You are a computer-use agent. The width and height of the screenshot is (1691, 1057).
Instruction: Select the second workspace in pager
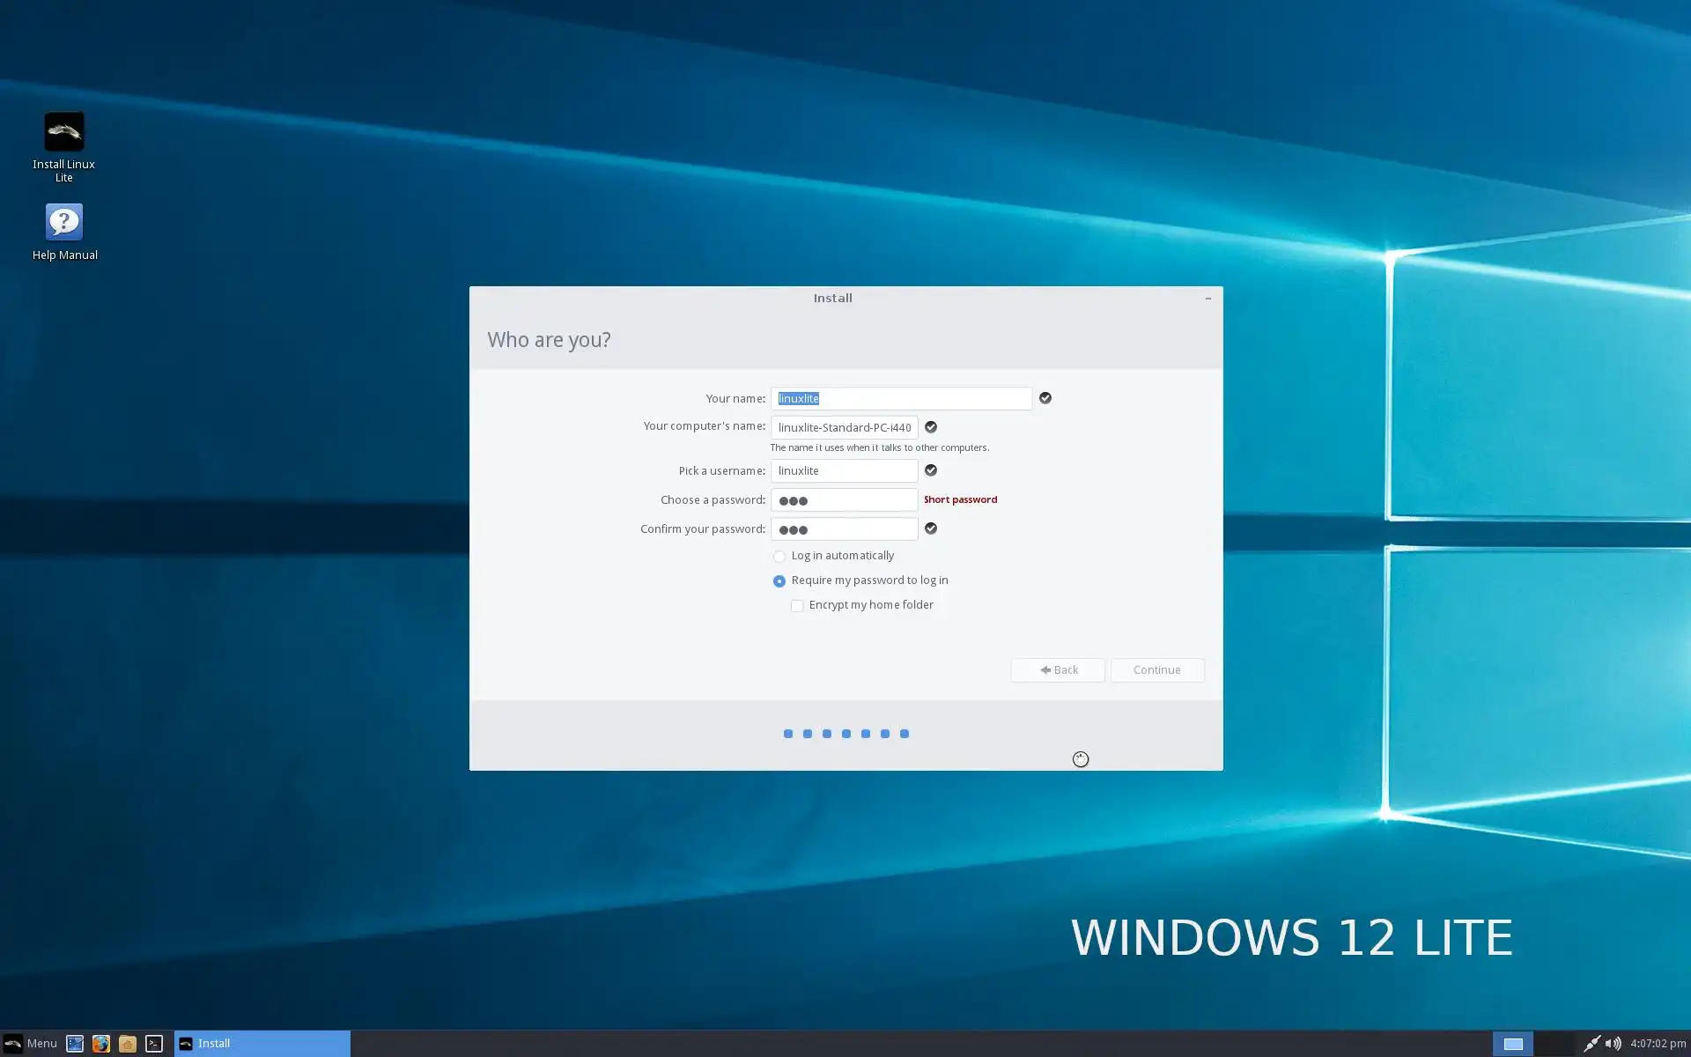[x=1554, y=1044]
